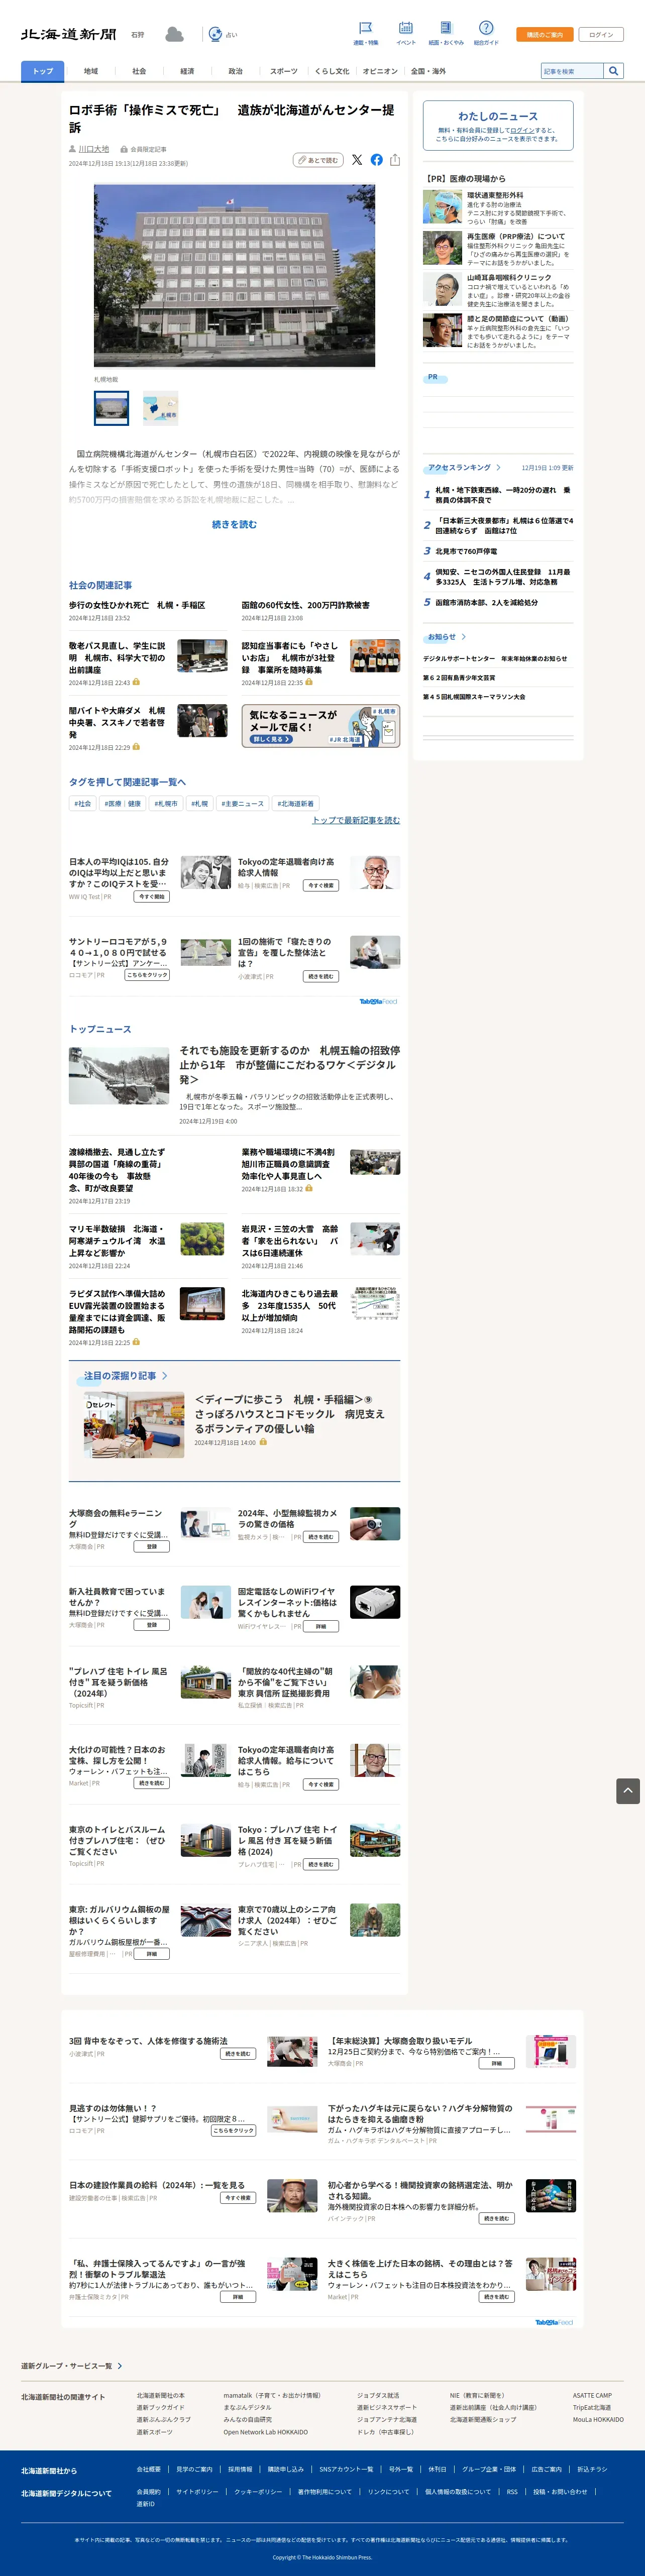Viewport: 645px width, 2576px height.
Task: Open related site ASATTE CAMP
Action: [592, 2395]
